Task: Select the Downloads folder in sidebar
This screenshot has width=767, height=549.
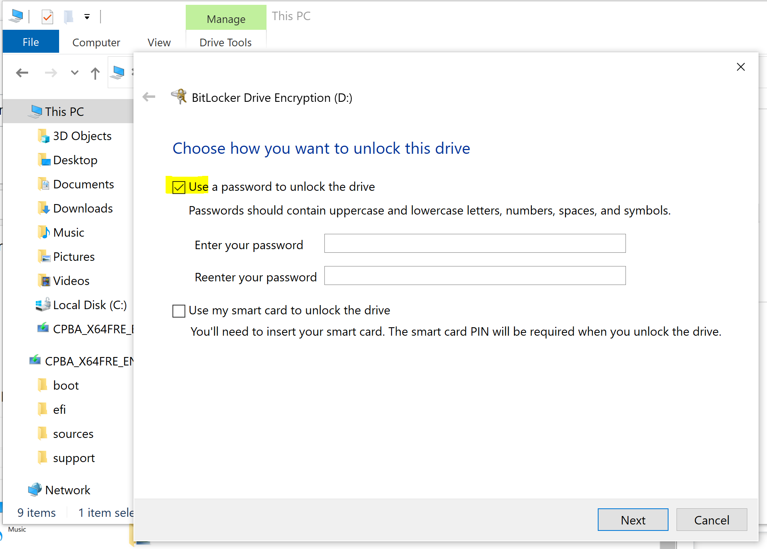Action: tap(82, 208)
